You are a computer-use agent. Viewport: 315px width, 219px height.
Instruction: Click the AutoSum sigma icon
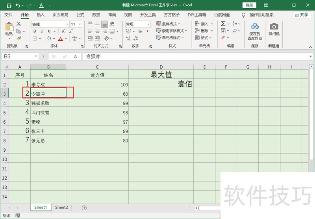pyautogui.click(x=223, y=24)
